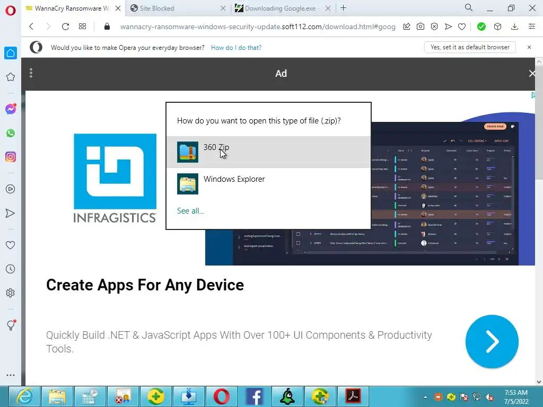
Task: View site security lock info
Action: click(107, 26)
